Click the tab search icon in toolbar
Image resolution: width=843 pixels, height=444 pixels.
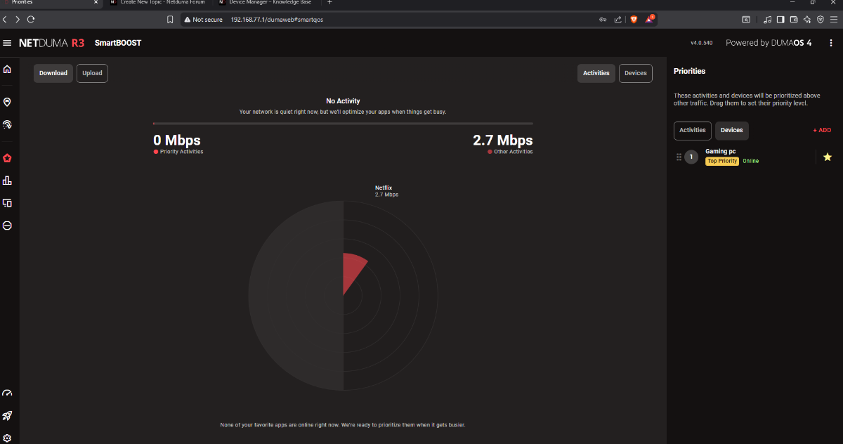[746, 20]
